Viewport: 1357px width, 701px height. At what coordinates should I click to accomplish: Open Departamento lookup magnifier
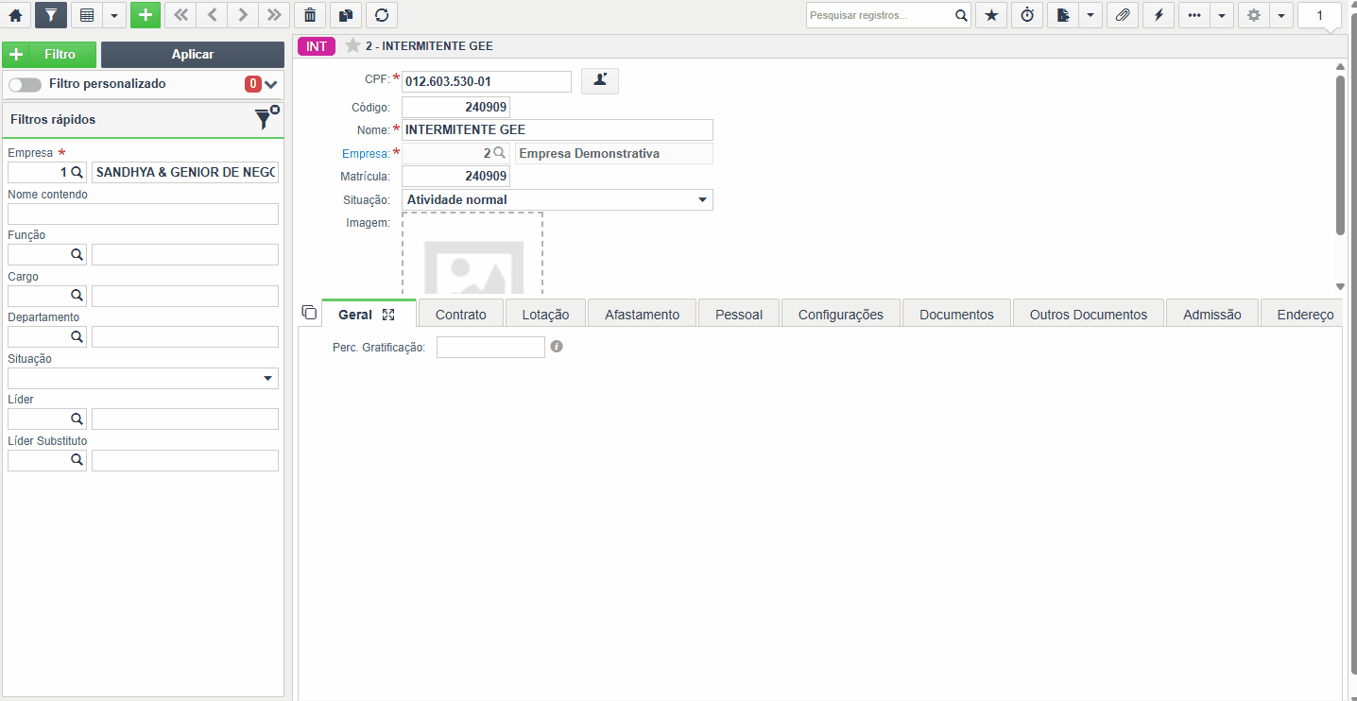click(77, 337)
